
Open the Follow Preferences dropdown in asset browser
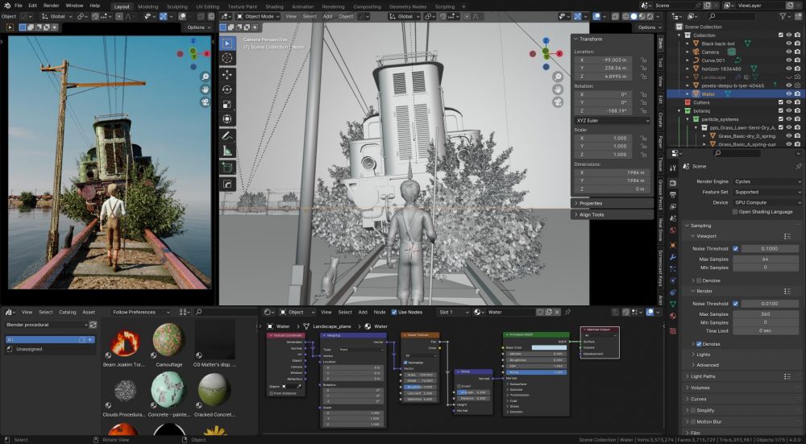pos(141,312)
